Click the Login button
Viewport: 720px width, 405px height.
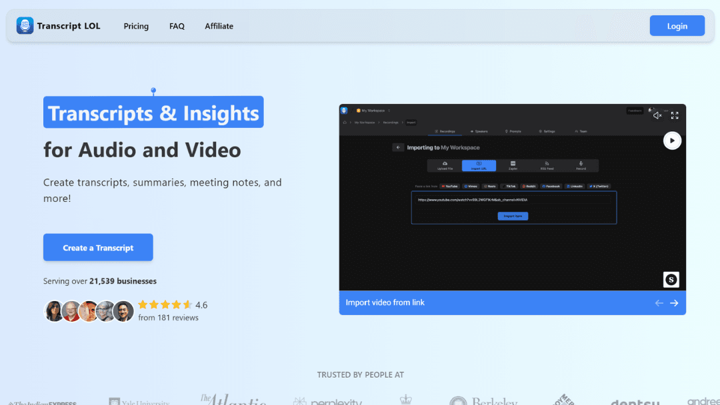[x=677, y=26]
